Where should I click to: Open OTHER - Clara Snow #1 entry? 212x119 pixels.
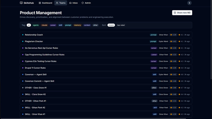tap(106, 88)
